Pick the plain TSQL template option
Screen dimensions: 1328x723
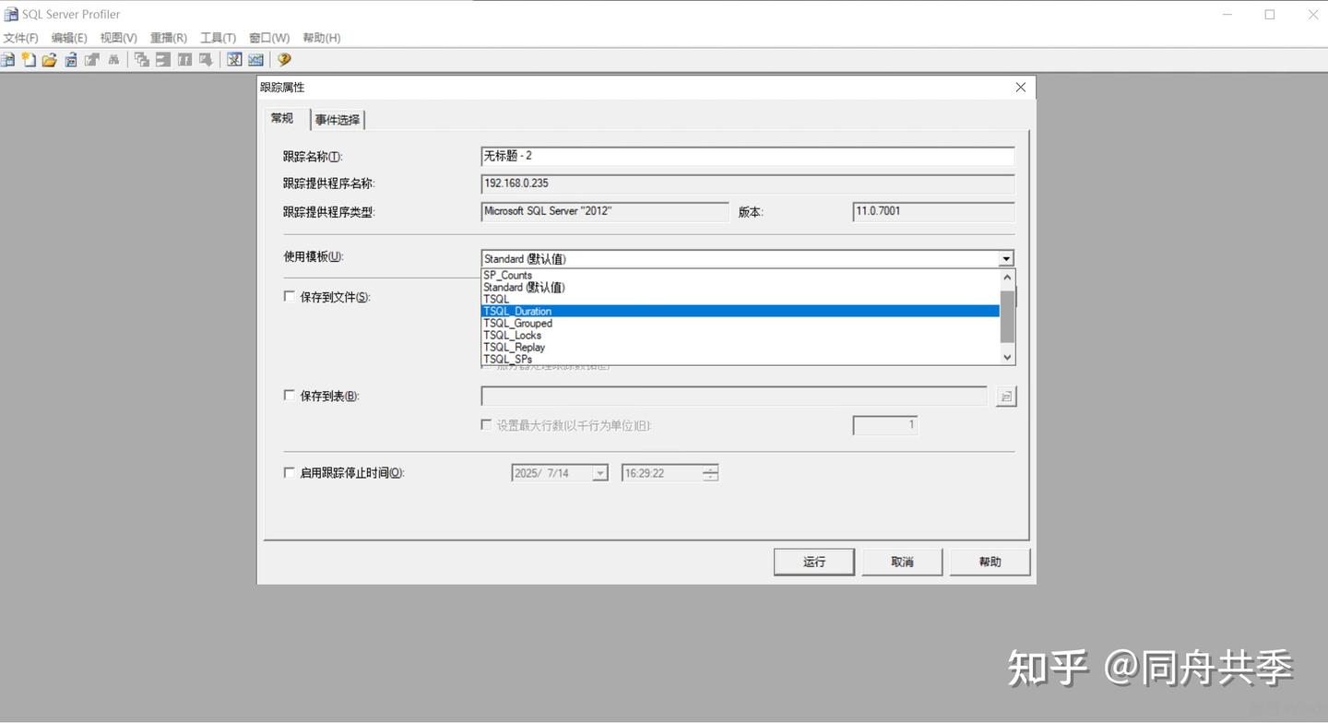[741, 299]
